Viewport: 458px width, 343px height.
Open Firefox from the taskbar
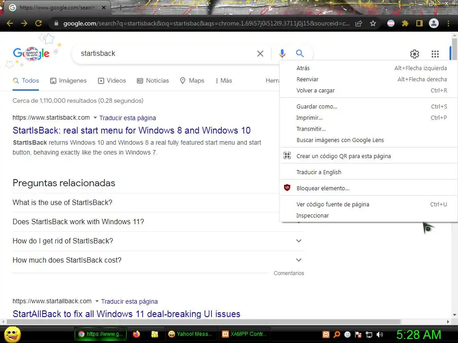point(136,334)
